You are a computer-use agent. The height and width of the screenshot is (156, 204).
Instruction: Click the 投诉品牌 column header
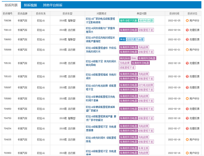click(23, 14)
